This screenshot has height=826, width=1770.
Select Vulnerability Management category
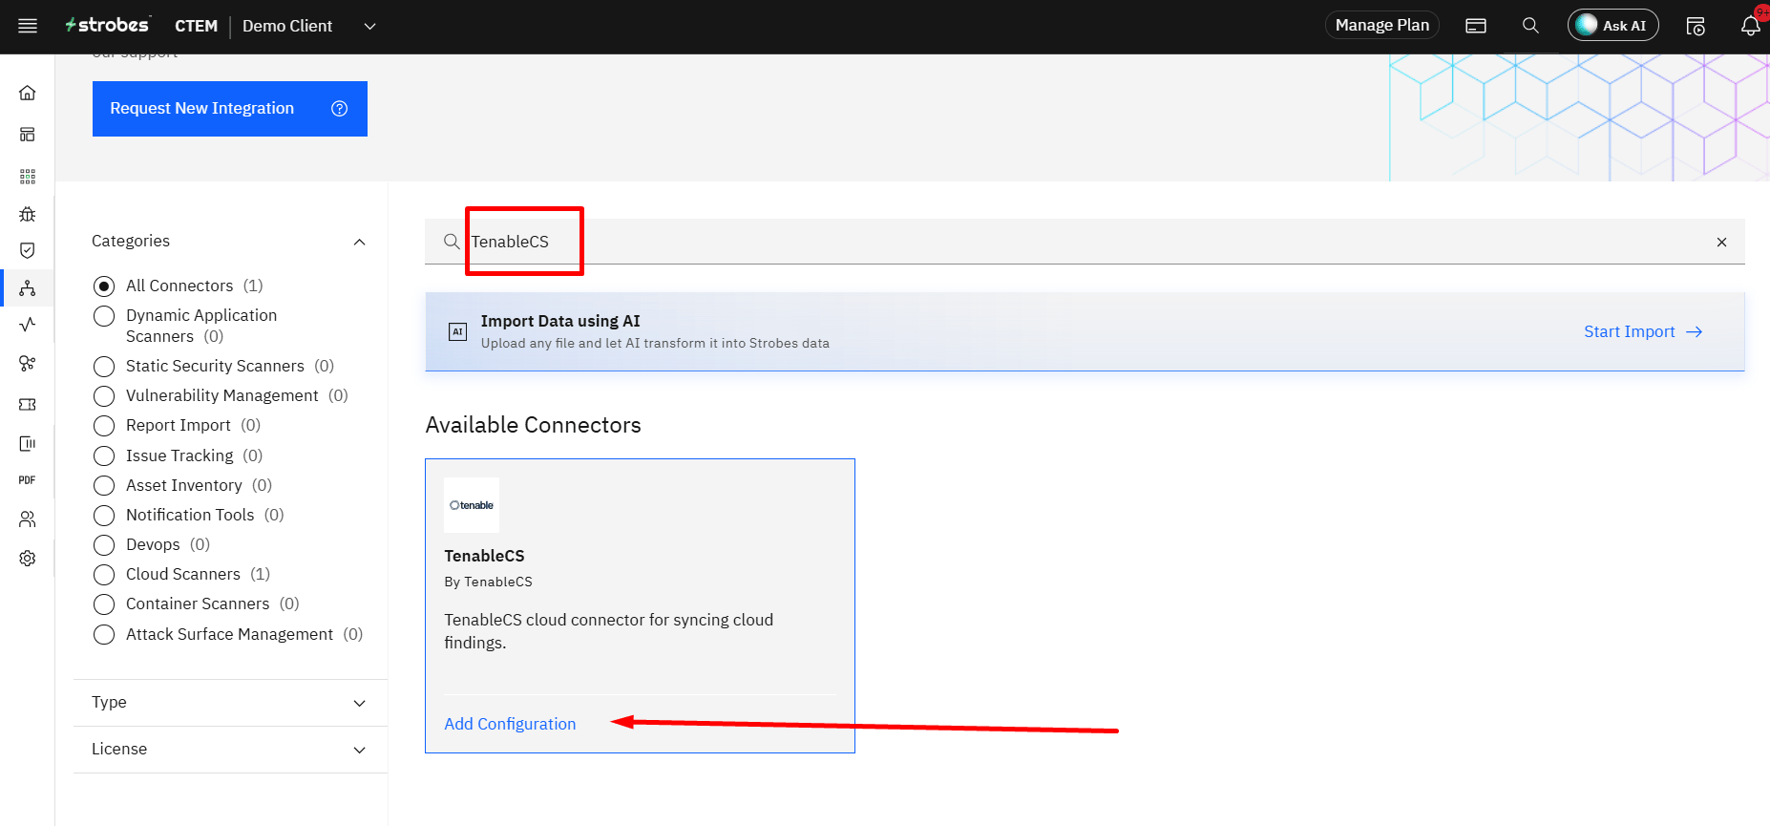coord(104,396)
